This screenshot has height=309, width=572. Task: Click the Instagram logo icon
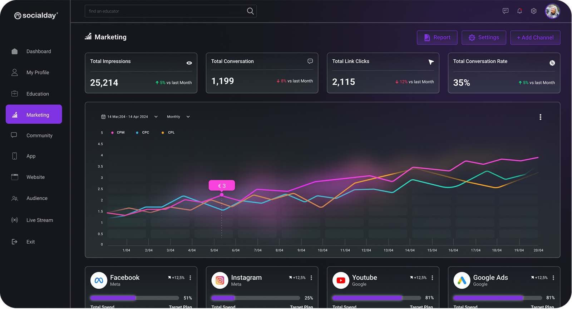[220, 280]
